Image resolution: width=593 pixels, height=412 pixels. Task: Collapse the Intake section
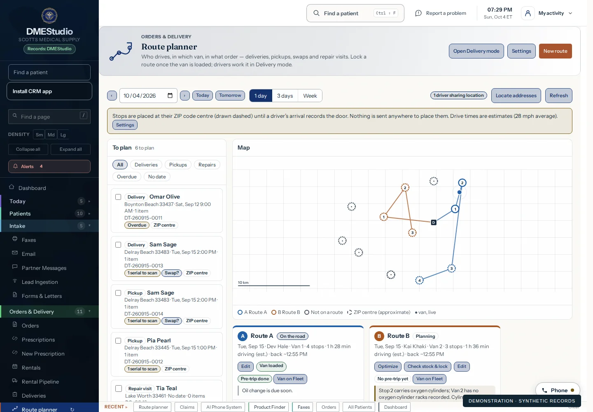click(x=89, y=226)
